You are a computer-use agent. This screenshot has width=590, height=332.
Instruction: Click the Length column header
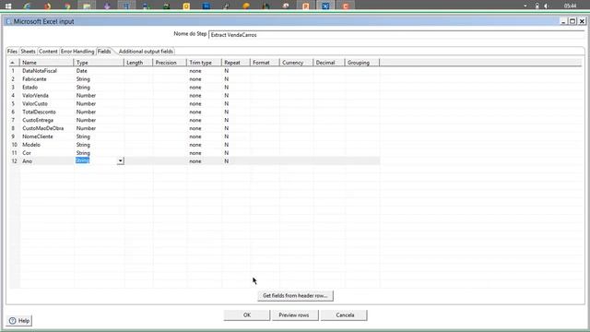[x=138, y=63]
